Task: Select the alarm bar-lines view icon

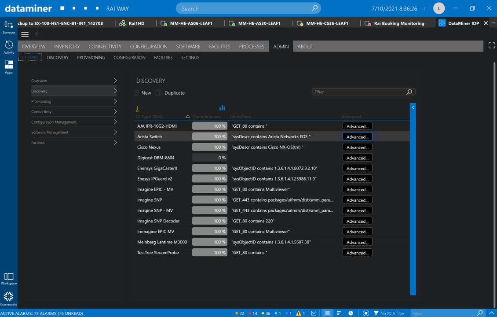Action: (339, 313)
